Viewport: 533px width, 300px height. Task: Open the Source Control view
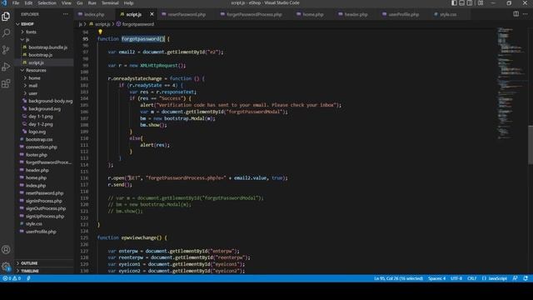point(6,50)
